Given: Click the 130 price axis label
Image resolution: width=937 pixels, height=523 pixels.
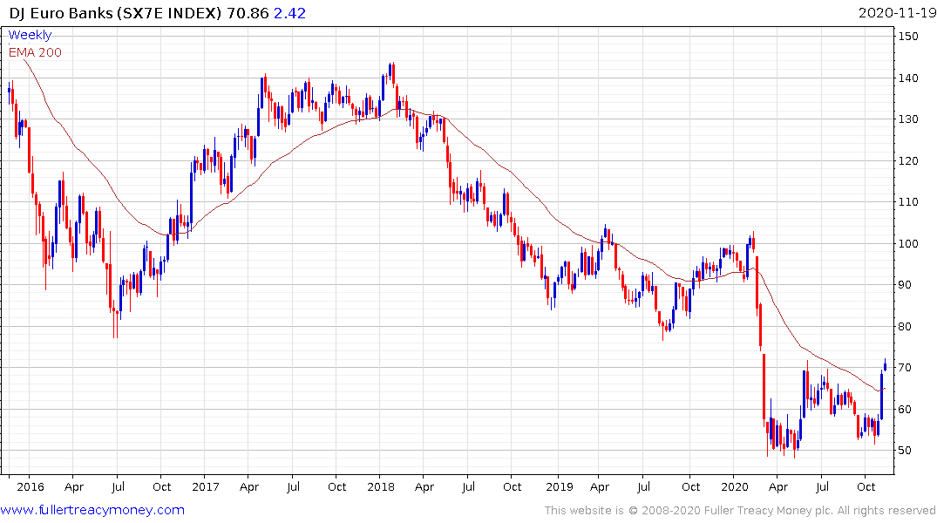Looking at the screenshot, I should (x=908, y=119).
